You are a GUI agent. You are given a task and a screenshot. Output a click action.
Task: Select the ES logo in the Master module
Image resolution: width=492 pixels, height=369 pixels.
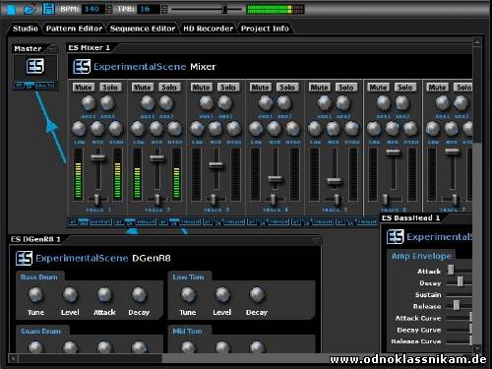(x=35, y=66)
